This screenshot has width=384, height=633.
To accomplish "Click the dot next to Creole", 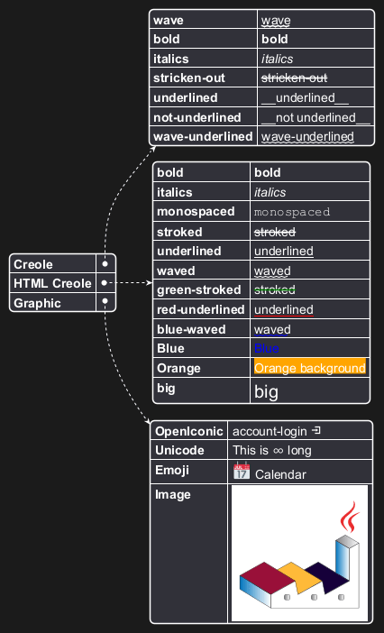I will [105, 264].
